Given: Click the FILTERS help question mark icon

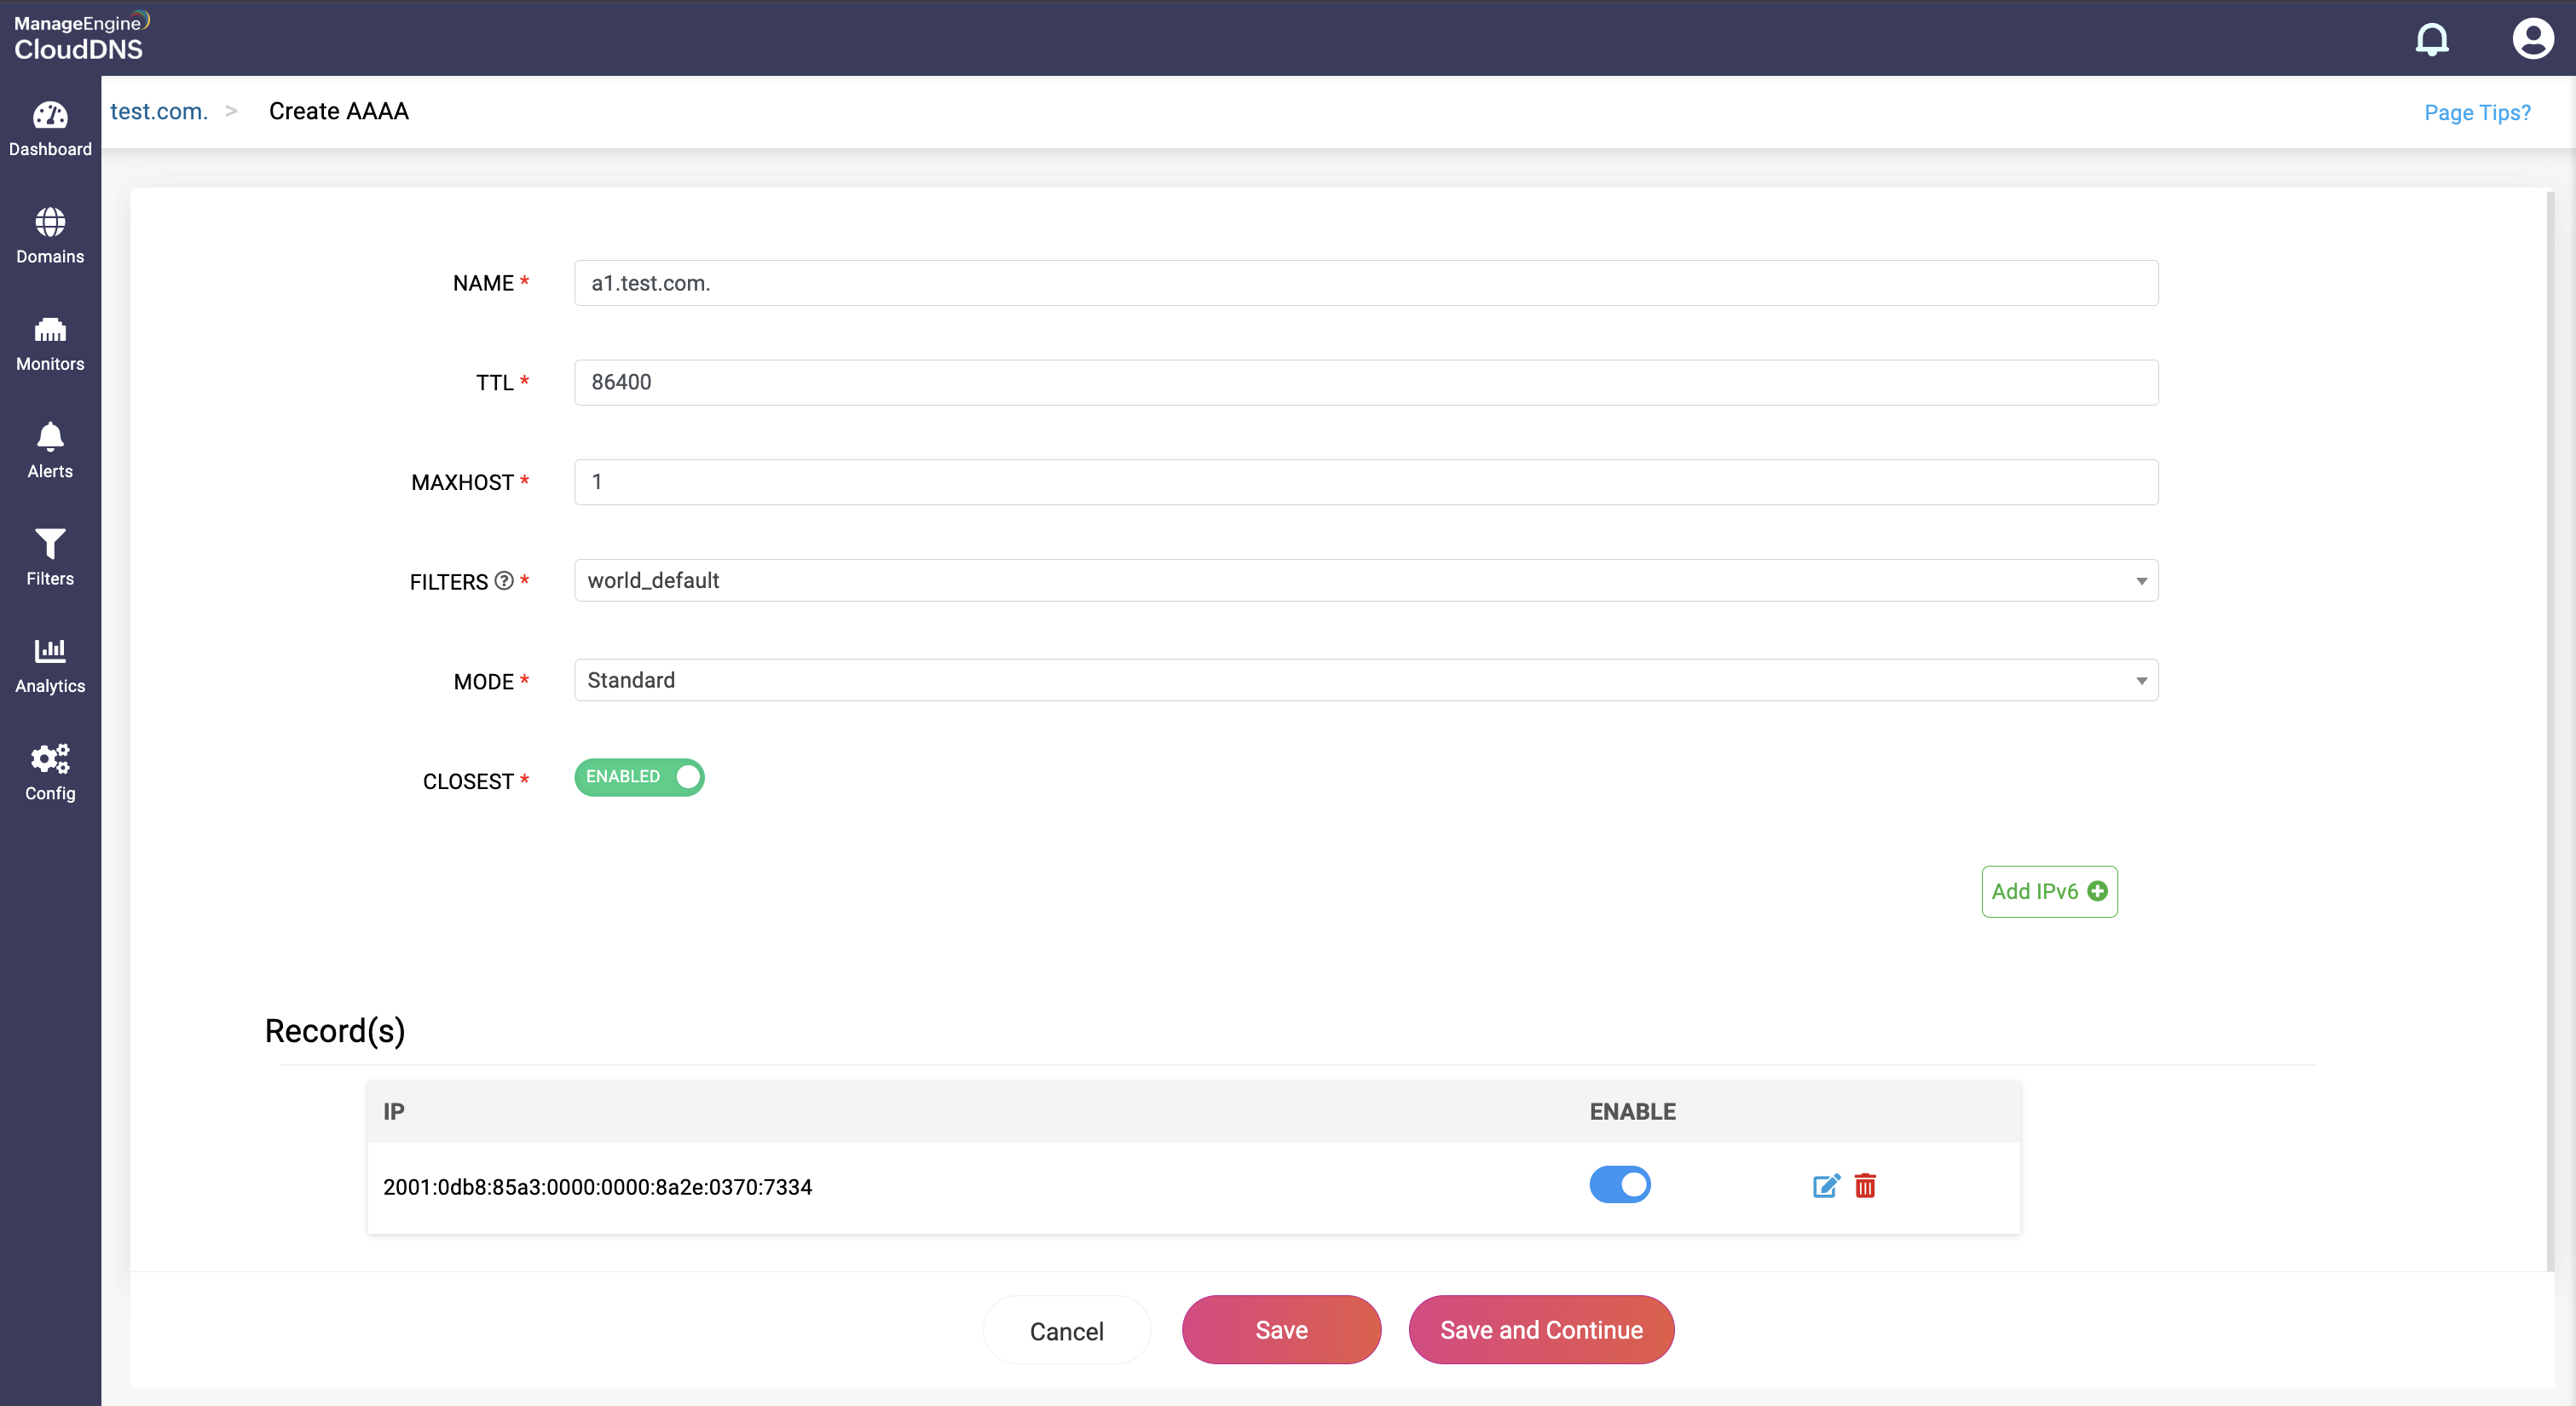Looking at the screenshot, I should tap(504, 581).
